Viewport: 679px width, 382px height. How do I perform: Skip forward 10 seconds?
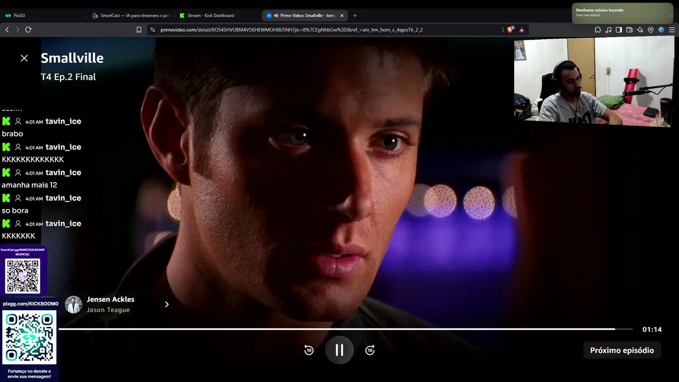point(370,350)
